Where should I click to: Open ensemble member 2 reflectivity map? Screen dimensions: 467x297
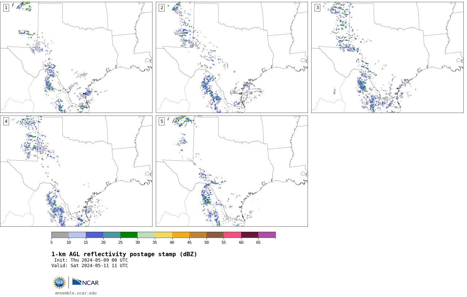click(x=232, y=57)
